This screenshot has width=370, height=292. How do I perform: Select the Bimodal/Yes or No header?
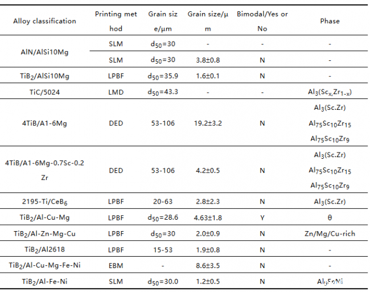(x=262, y=21)
